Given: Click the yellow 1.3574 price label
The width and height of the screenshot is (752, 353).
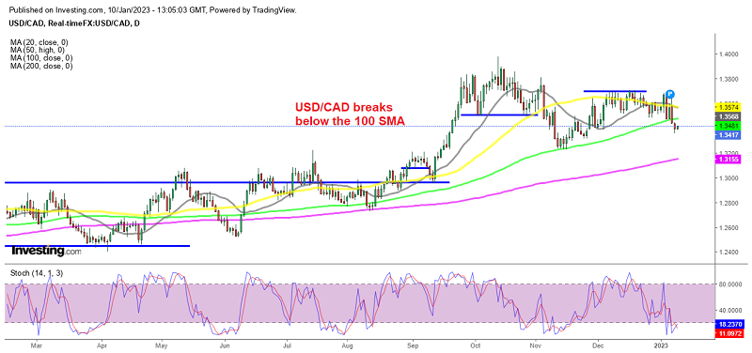Looking at the screenshot, I should point(728,107).
